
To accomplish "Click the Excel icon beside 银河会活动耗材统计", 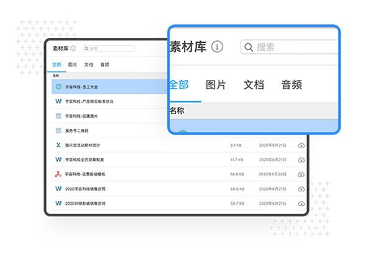I will pyautogui.click(x=58, y=145).
